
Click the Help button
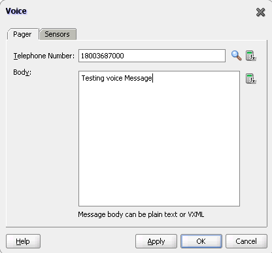(x=23, y=241)
